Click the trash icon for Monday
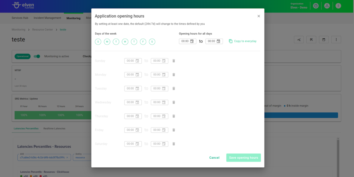The width and height of the screenshot is (354, 177). [174, 75]
